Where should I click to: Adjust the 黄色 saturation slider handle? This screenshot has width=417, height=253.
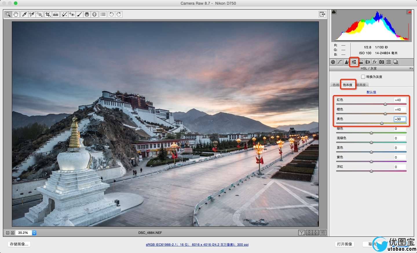tap(382, 123)
